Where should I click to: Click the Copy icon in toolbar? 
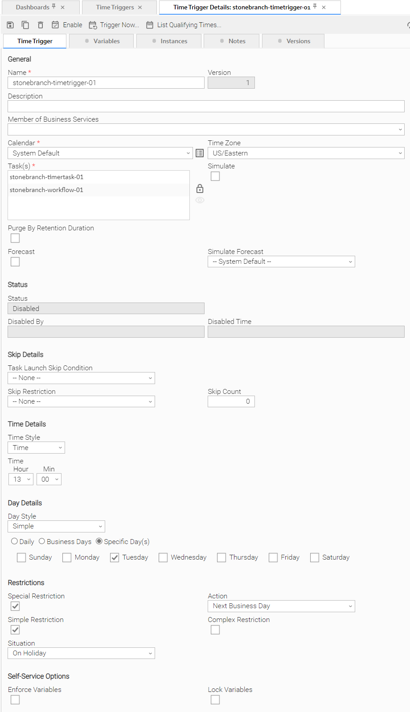[25, 25]
